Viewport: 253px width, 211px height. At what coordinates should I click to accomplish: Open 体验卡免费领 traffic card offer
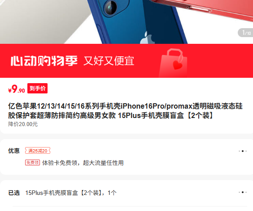point(83,163)
